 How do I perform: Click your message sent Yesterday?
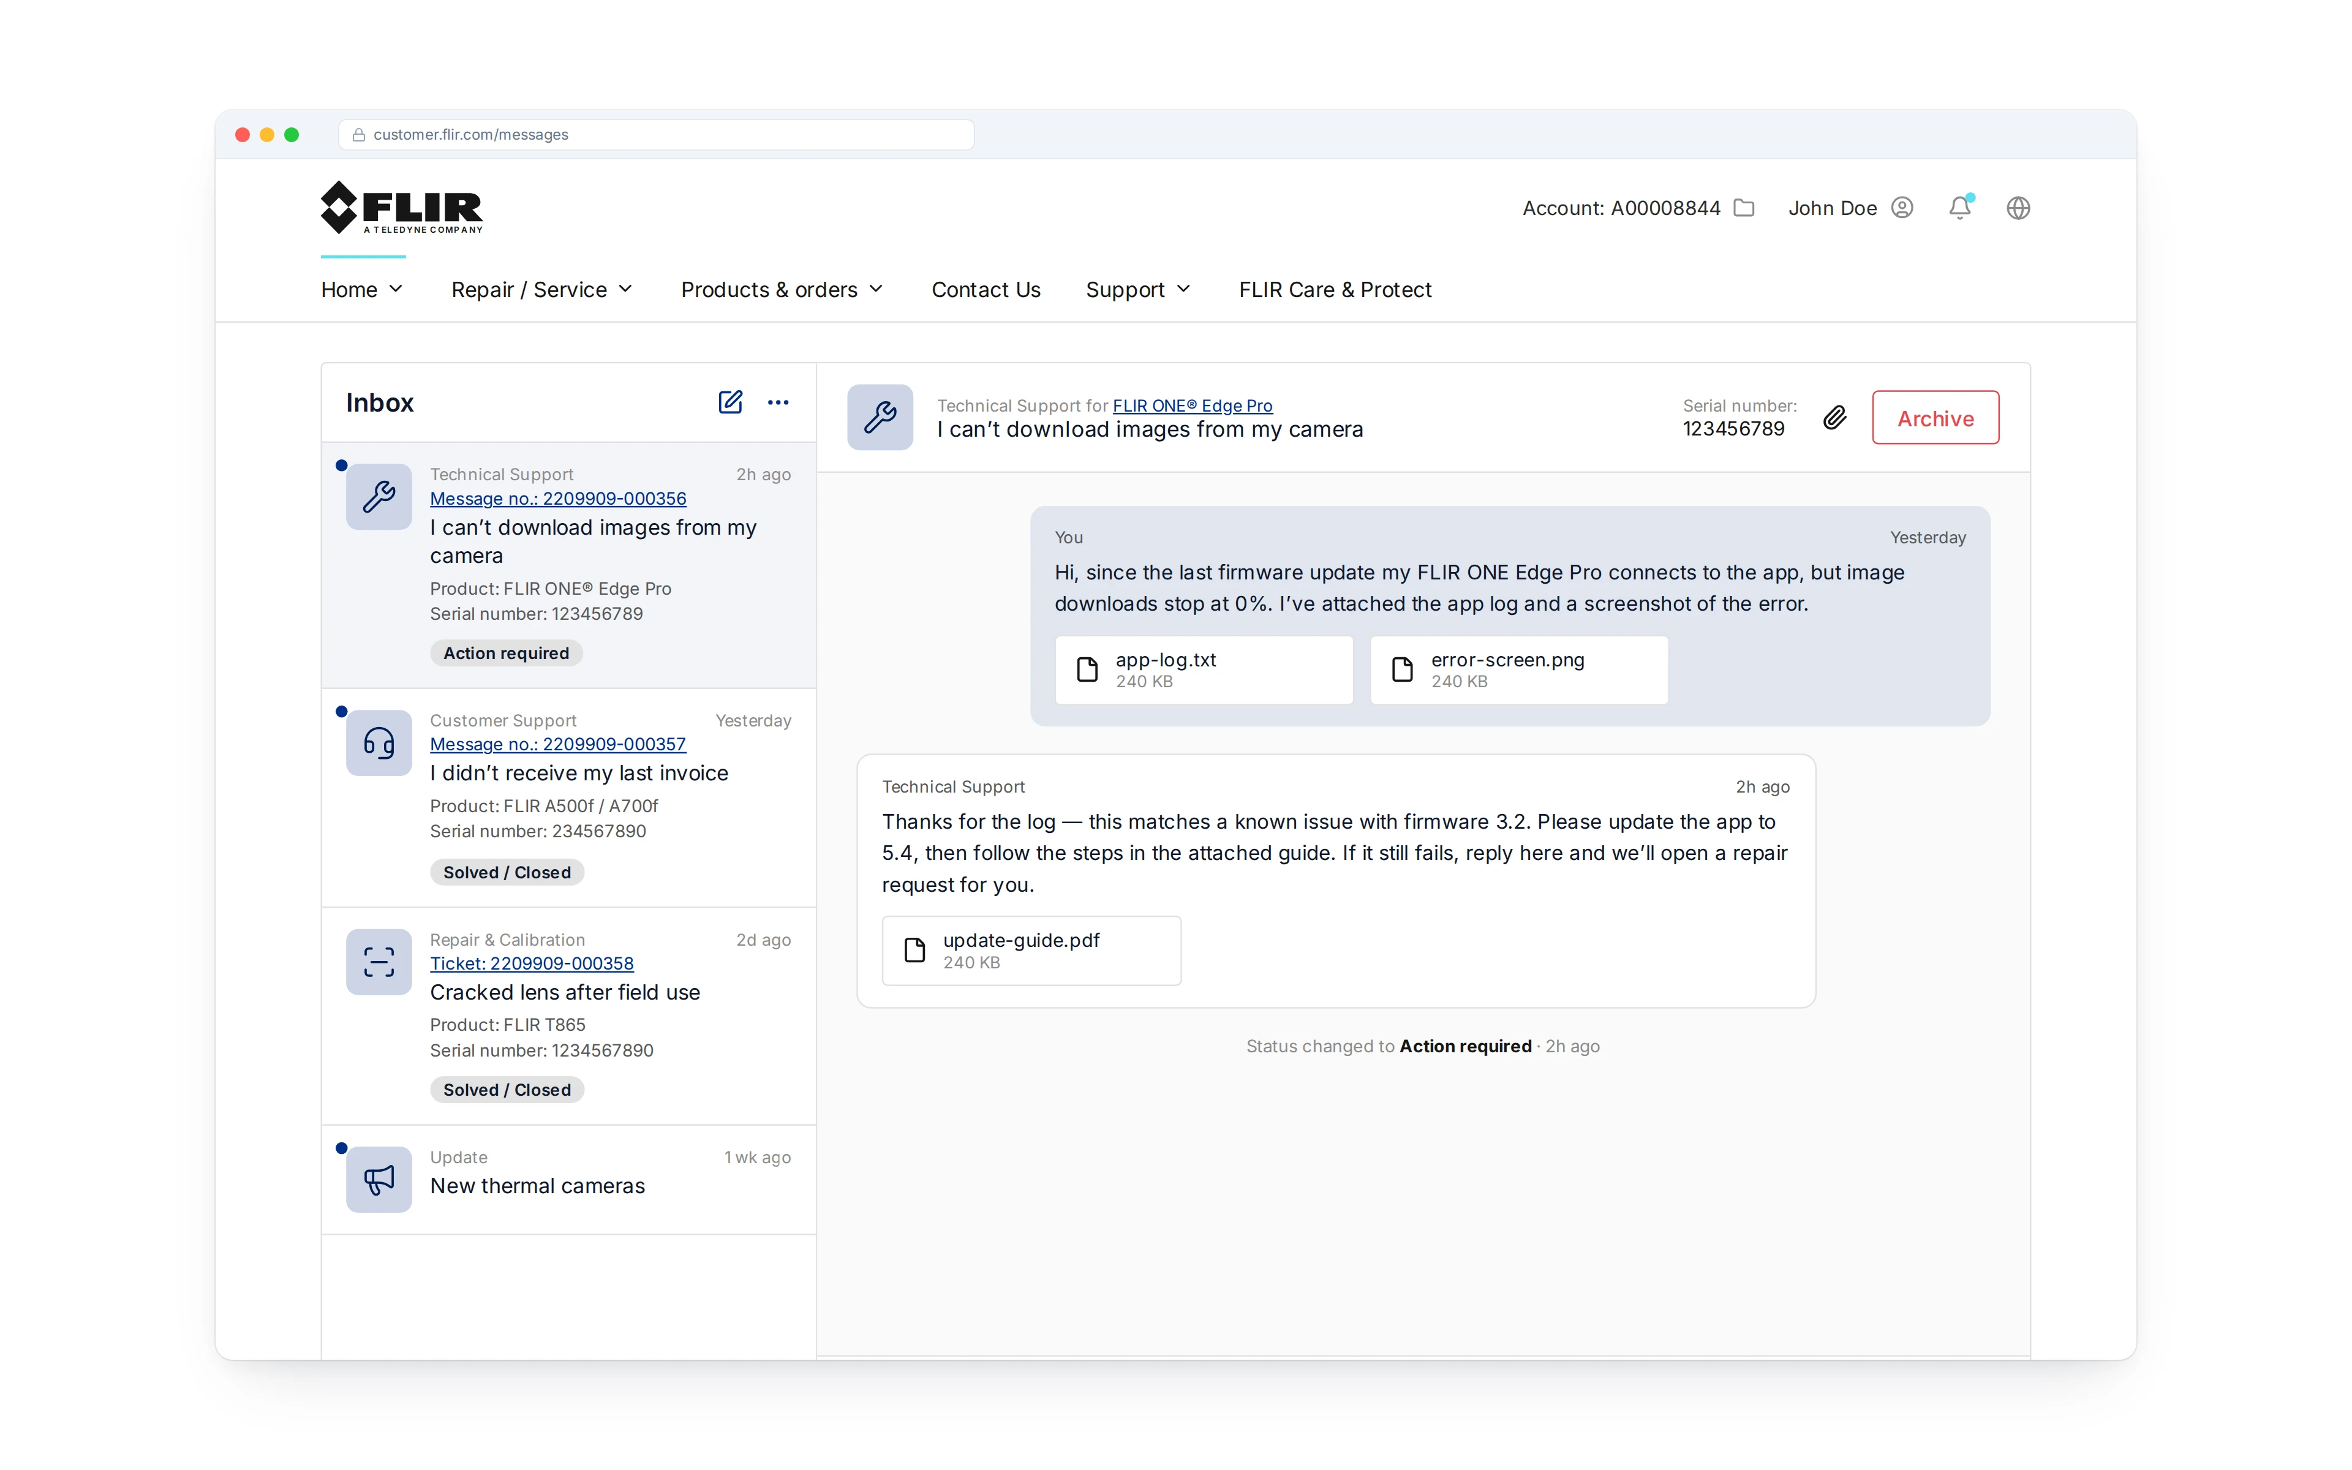pos(1509,616)
